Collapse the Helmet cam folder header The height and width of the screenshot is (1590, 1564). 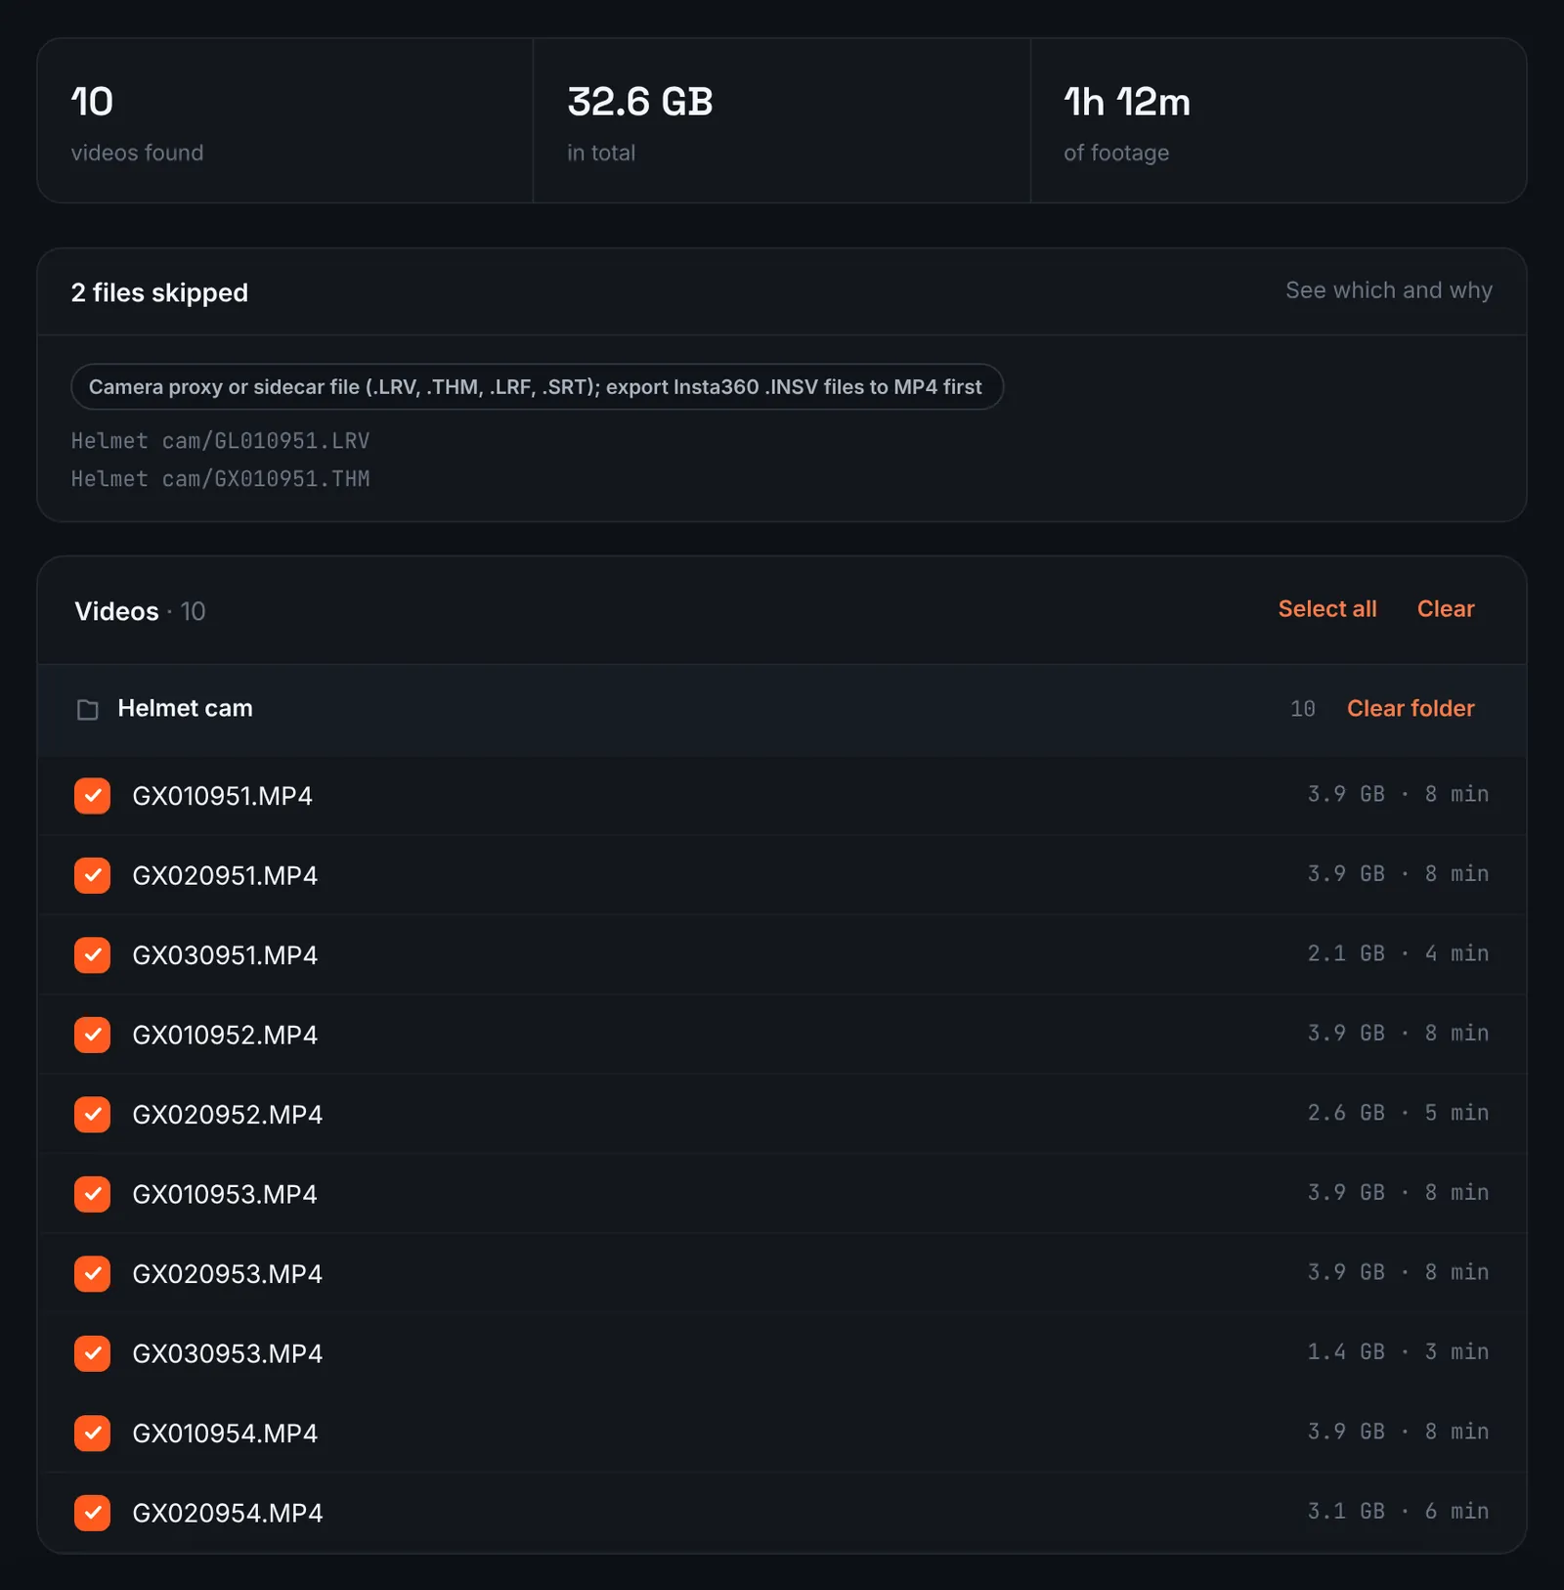click(x=782, y=709)
